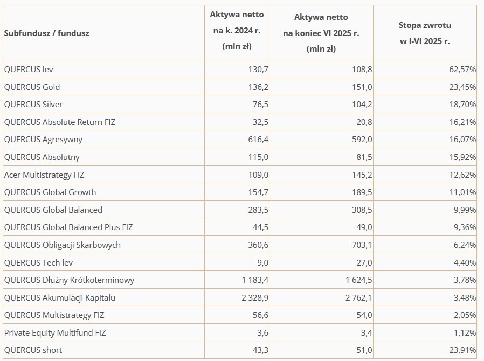Select the QUERCUS lev fund name
Viewport: 484px width, 361px height.
tap(29, 70)
